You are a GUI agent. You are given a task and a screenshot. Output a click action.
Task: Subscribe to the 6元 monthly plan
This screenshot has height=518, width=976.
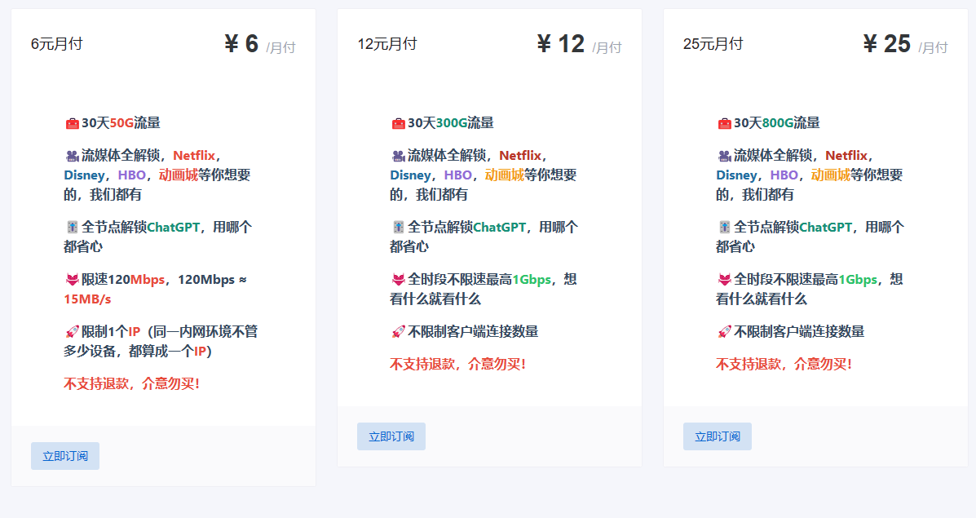[x=65, y=456]
